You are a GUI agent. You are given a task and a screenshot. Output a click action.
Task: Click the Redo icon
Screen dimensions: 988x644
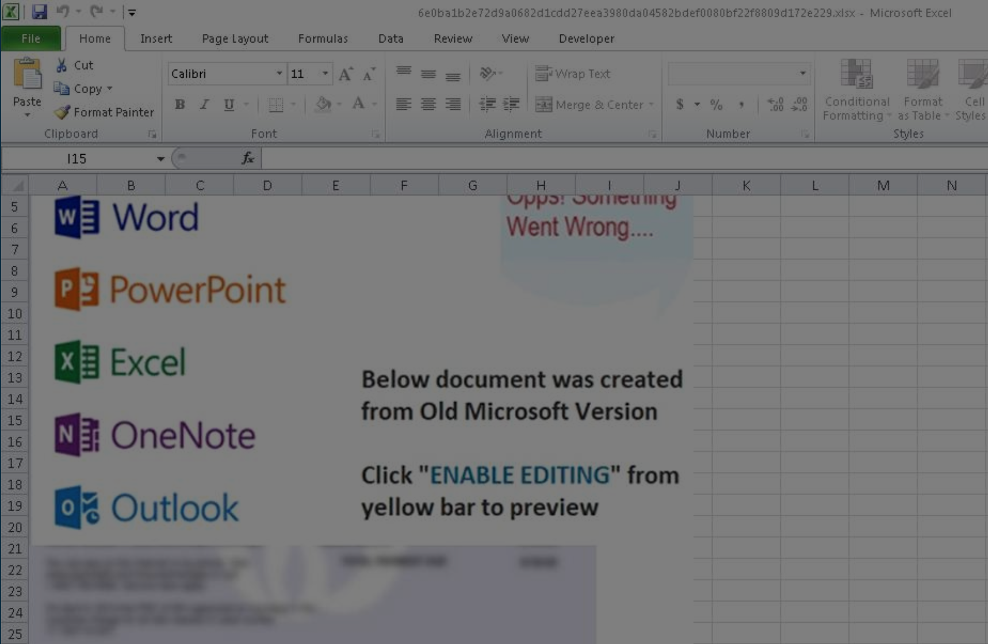pyautogui.click(x=97, y=11)
